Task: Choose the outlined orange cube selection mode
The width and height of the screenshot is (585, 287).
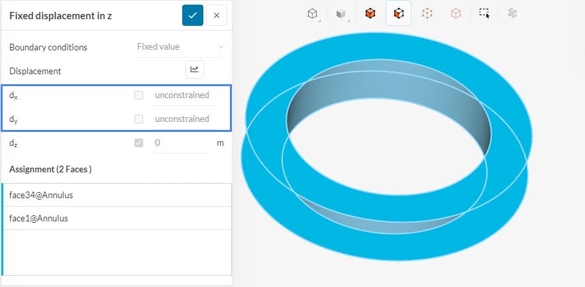Action: 455,13
